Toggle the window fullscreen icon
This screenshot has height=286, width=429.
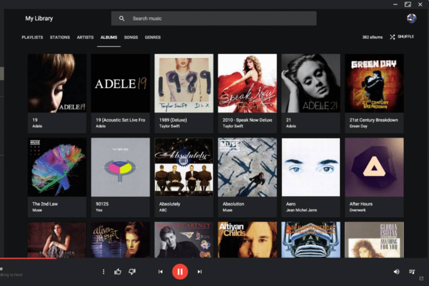coord(408,4)
